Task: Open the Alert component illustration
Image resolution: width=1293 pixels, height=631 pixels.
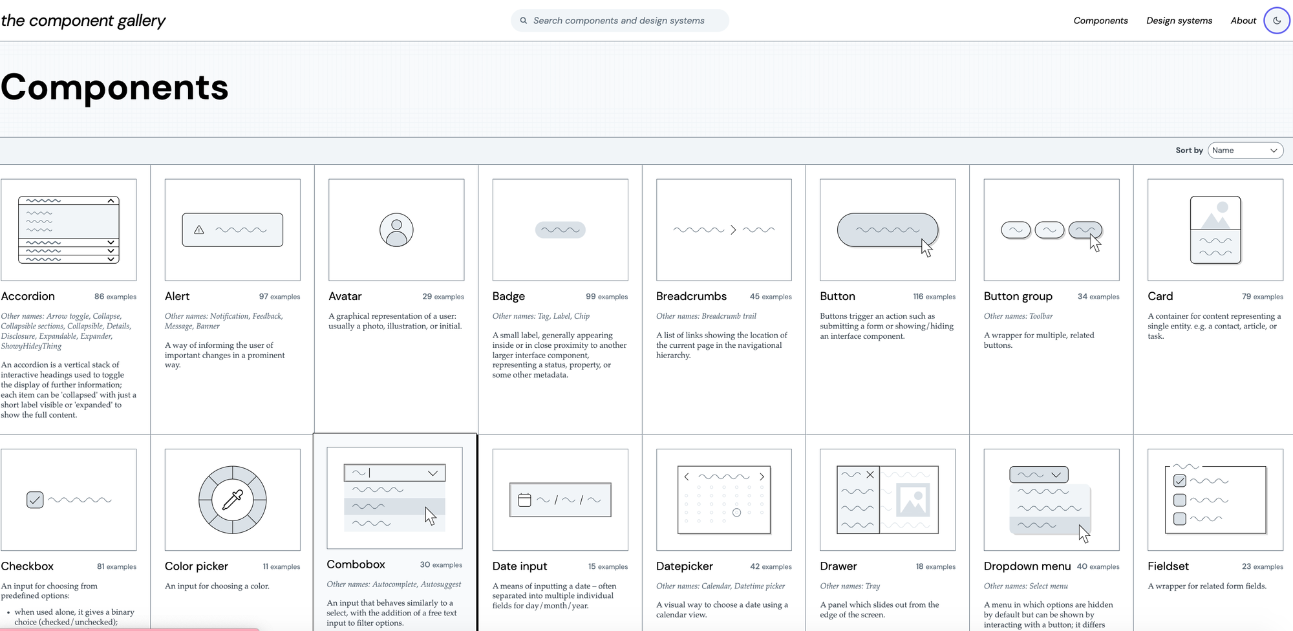Action: click(232, 230)
